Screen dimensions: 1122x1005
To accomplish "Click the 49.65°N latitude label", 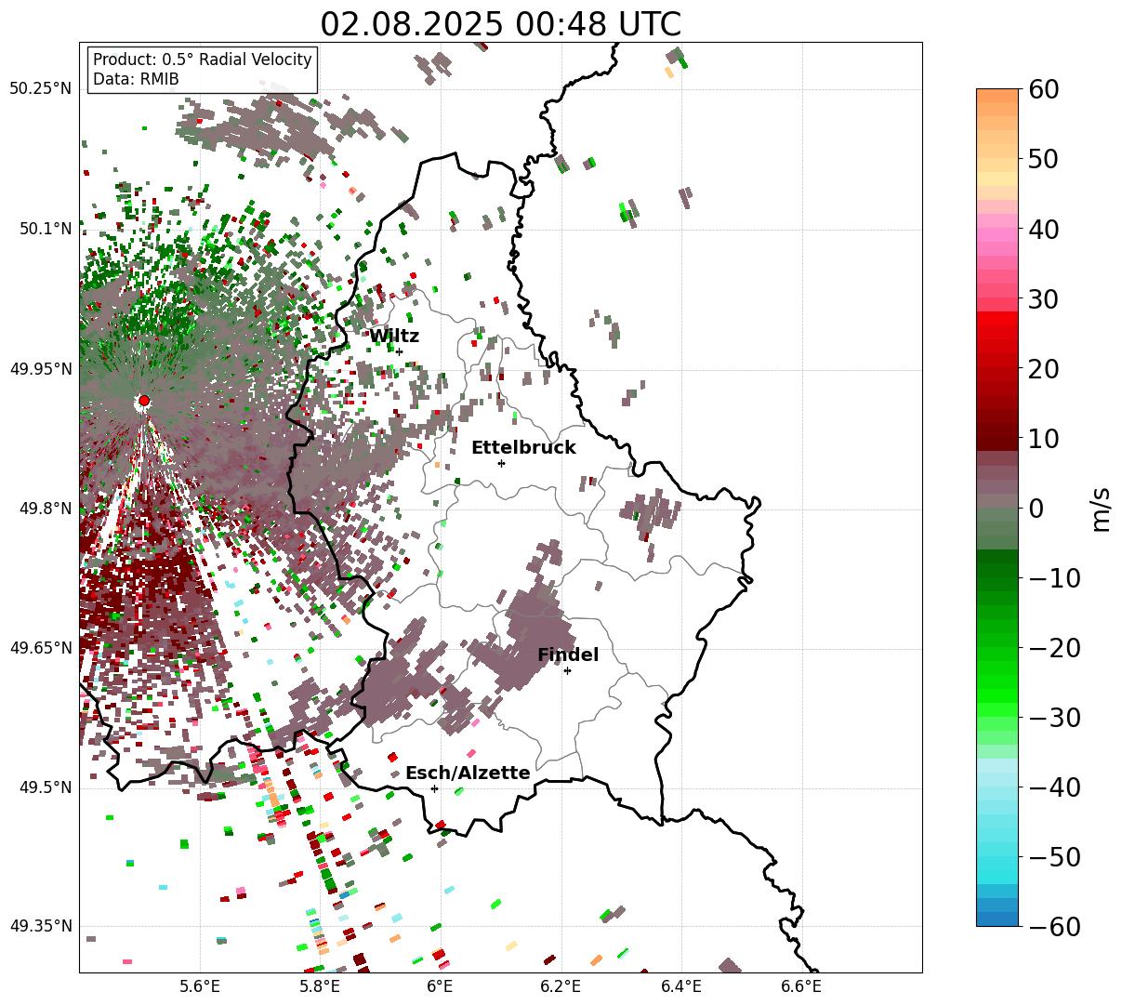I will 40,648.
